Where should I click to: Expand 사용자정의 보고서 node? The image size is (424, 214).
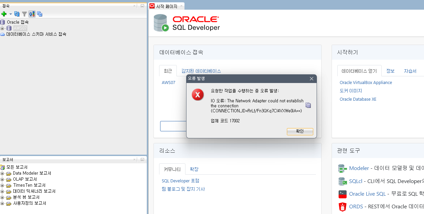pyautogui.click(x=2, y=203)
